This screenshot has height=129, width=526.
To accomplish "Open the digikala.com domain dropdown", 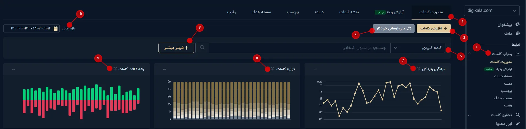I will pyautogui.click(x=492, y=11).
